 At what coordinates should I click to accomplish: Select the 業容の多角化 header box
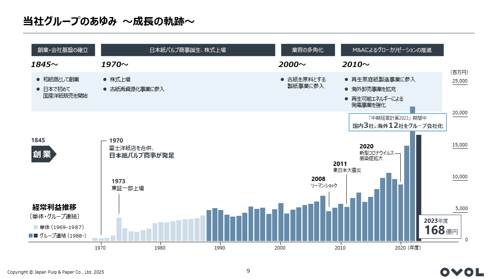point(308,50)
